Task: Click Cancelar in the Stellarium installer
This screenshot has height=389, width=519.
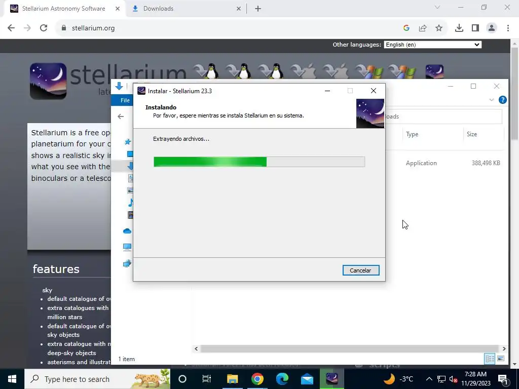Action: coord(361,270)
